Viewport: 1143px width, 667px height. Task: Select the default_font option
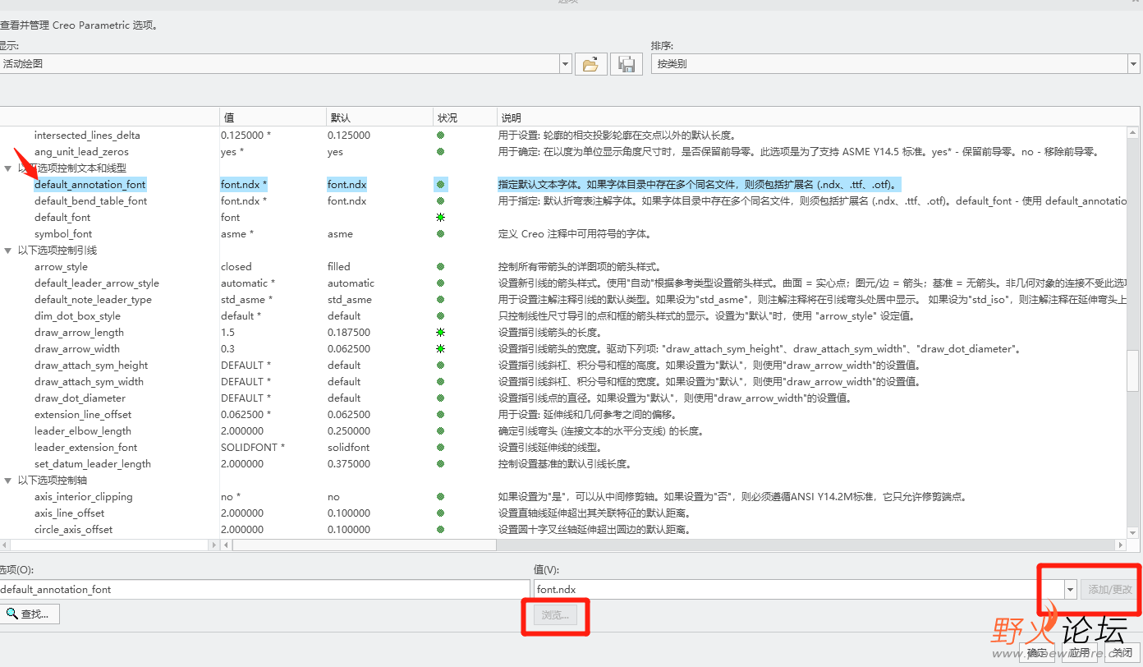62,217
